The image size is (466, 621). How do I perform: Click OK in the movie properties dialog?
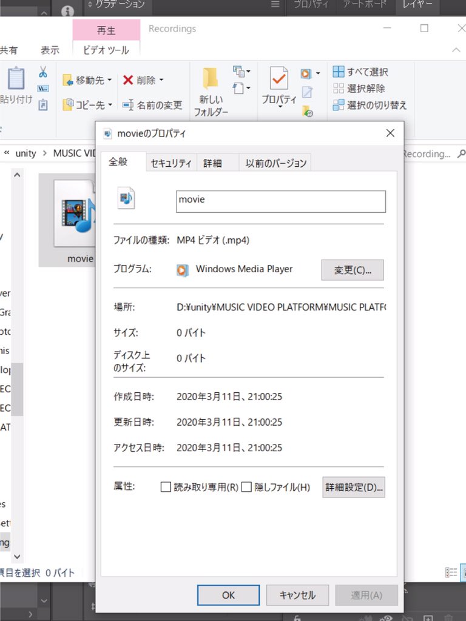pos(228,595)
